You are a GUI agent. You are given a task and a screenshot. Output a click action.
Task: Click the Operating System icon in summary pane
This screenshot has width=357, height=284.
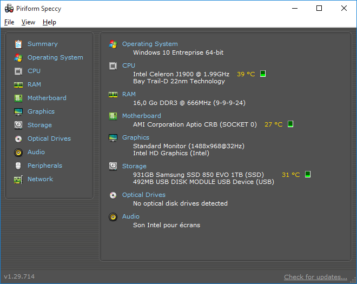coord(113,44)
